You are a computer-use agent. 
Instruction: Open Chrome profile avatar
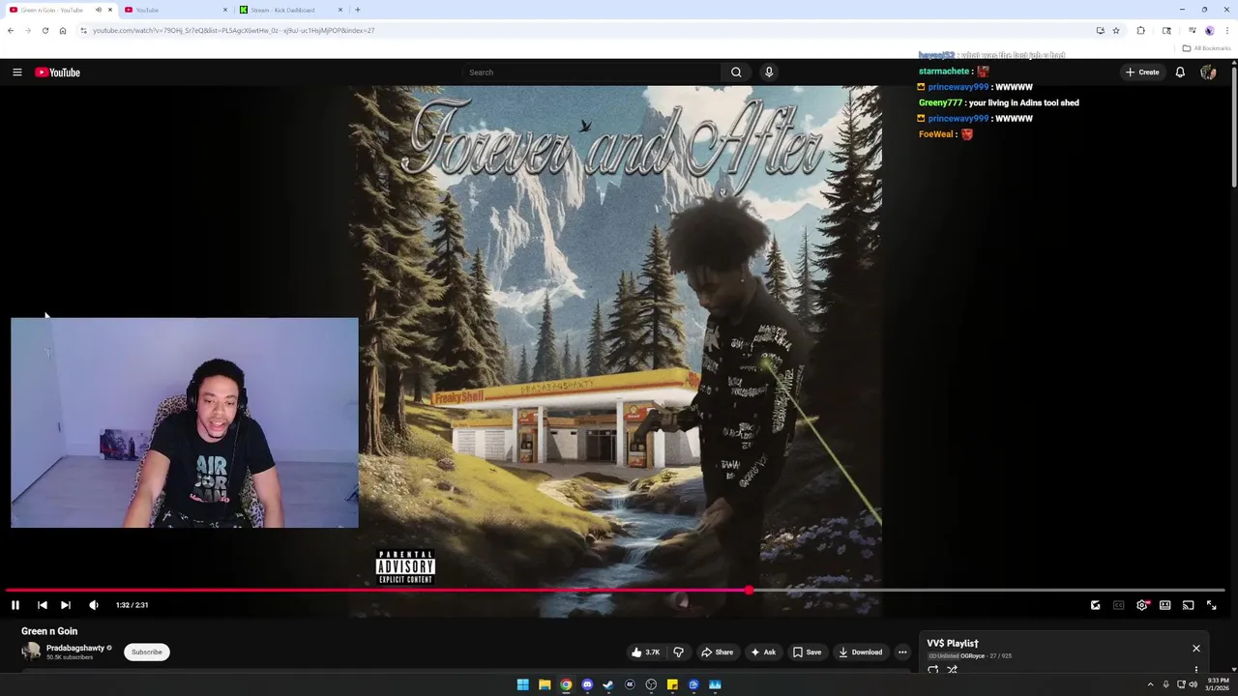1209,30
